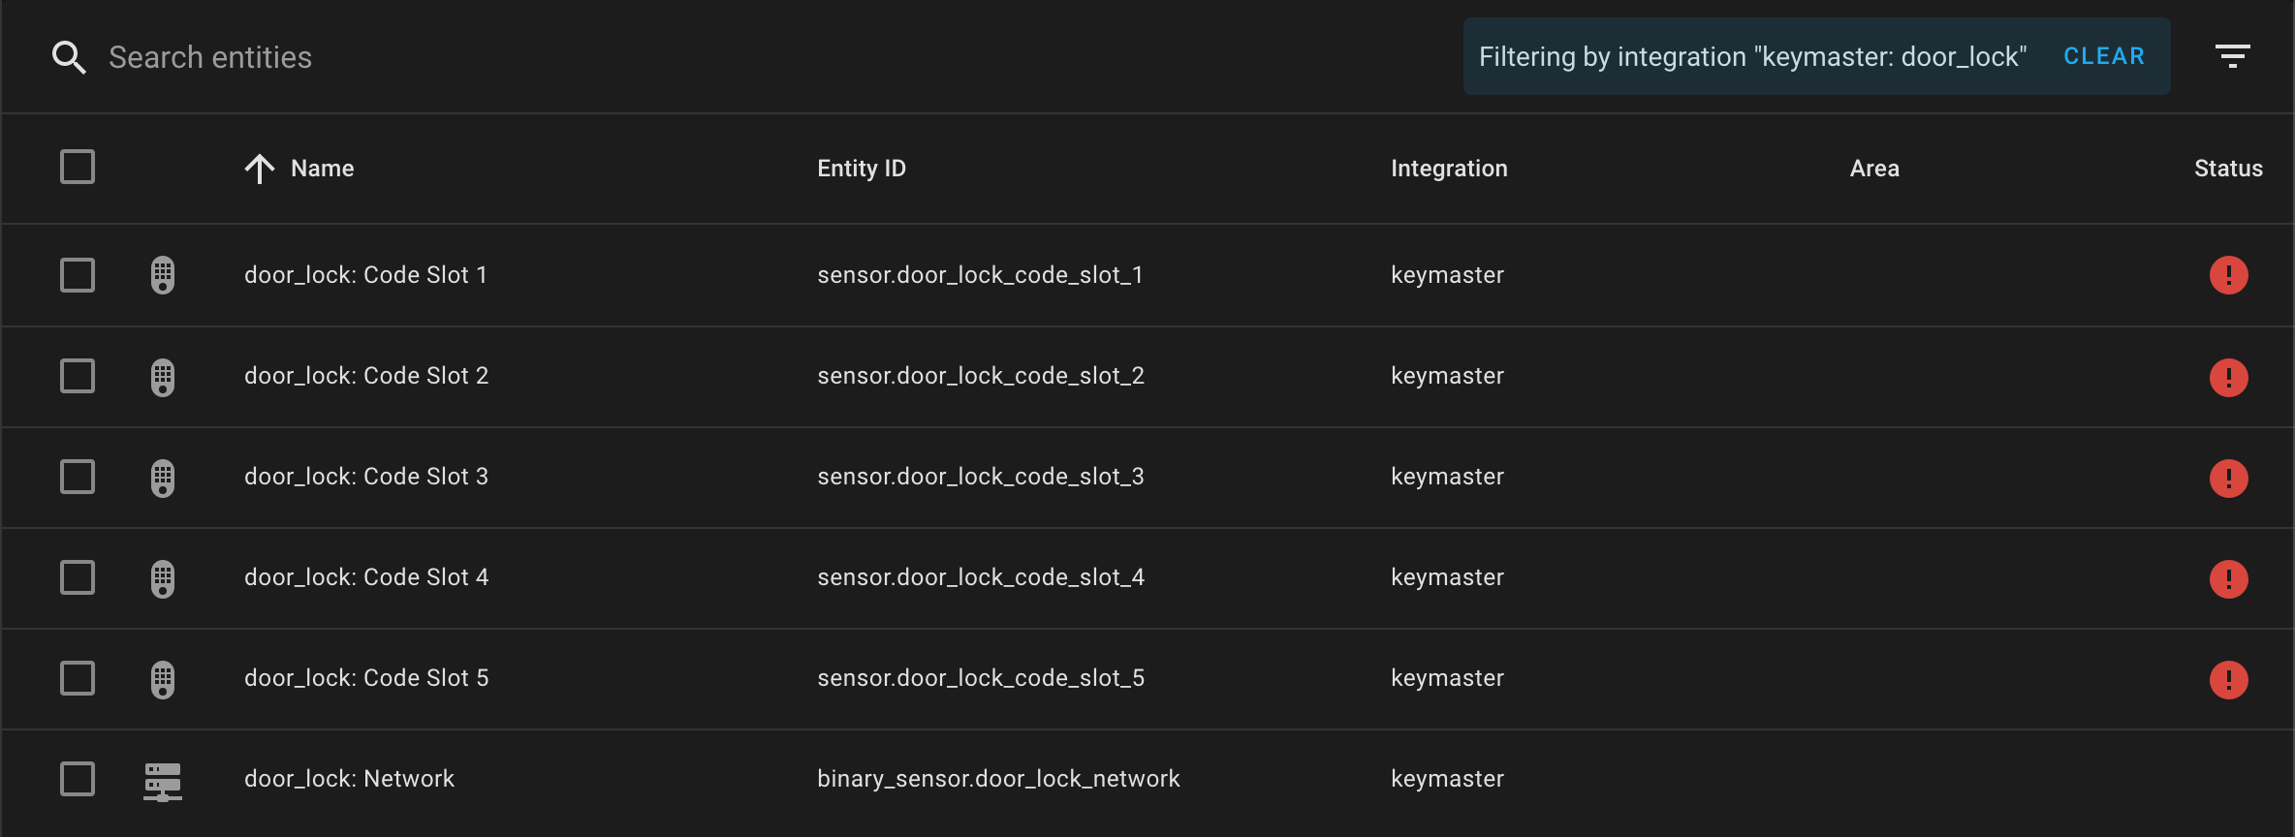Click the network icon for door_lock: Network
The image size is (2295, 837).
162,779
